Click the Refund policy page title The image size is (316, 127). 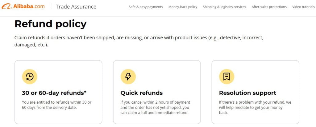coord(50,24)
